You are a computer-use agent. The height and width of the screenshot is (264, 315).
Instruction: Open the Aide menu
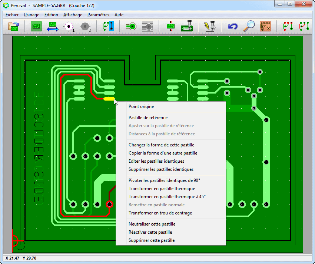point(119,15)
